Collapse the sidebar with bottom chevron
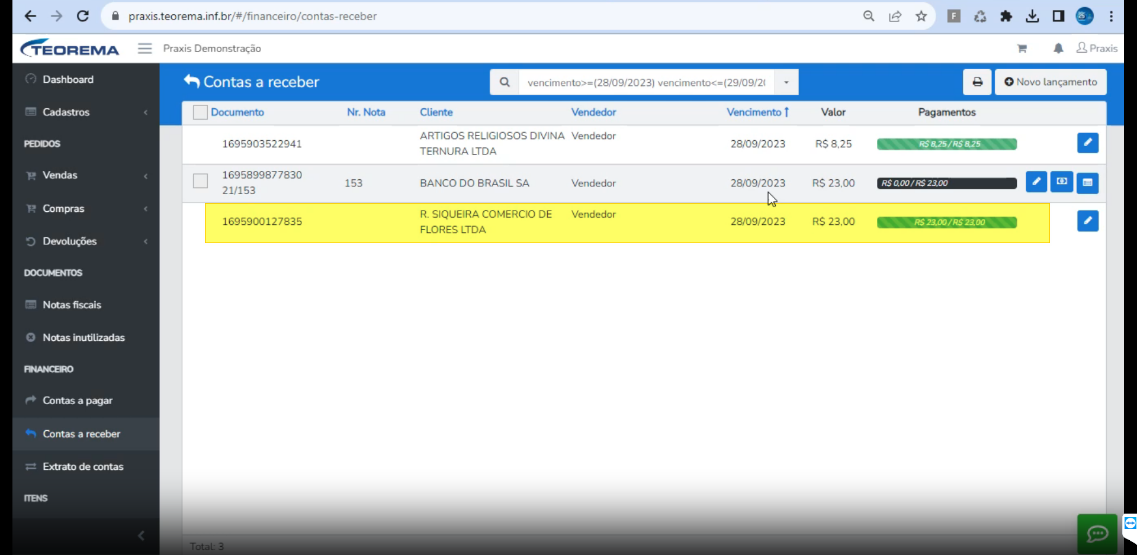Image resolution: width=1137 pixels, height=555 pixels. [141, 535]
